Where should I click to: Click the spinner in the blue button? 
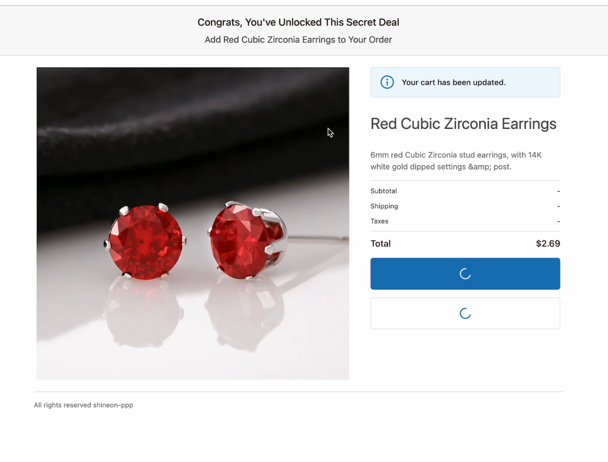tap(465, 274)
